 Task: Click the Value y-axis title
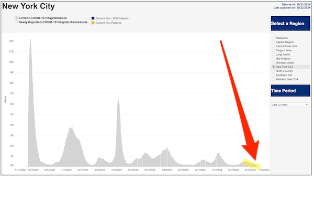click(x=5, y=100)
